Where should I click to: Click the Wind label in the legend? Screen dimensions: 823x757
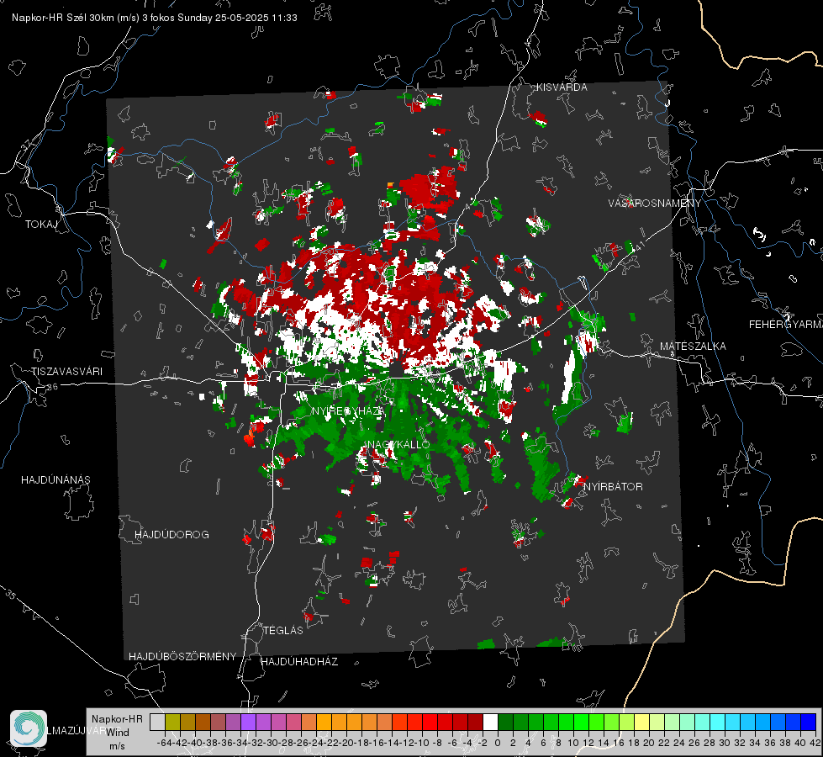118,733
